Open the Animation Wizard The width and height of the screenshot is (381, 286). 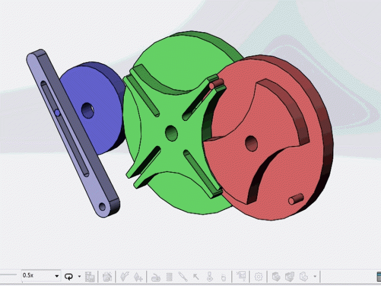[x=107, y=276]
